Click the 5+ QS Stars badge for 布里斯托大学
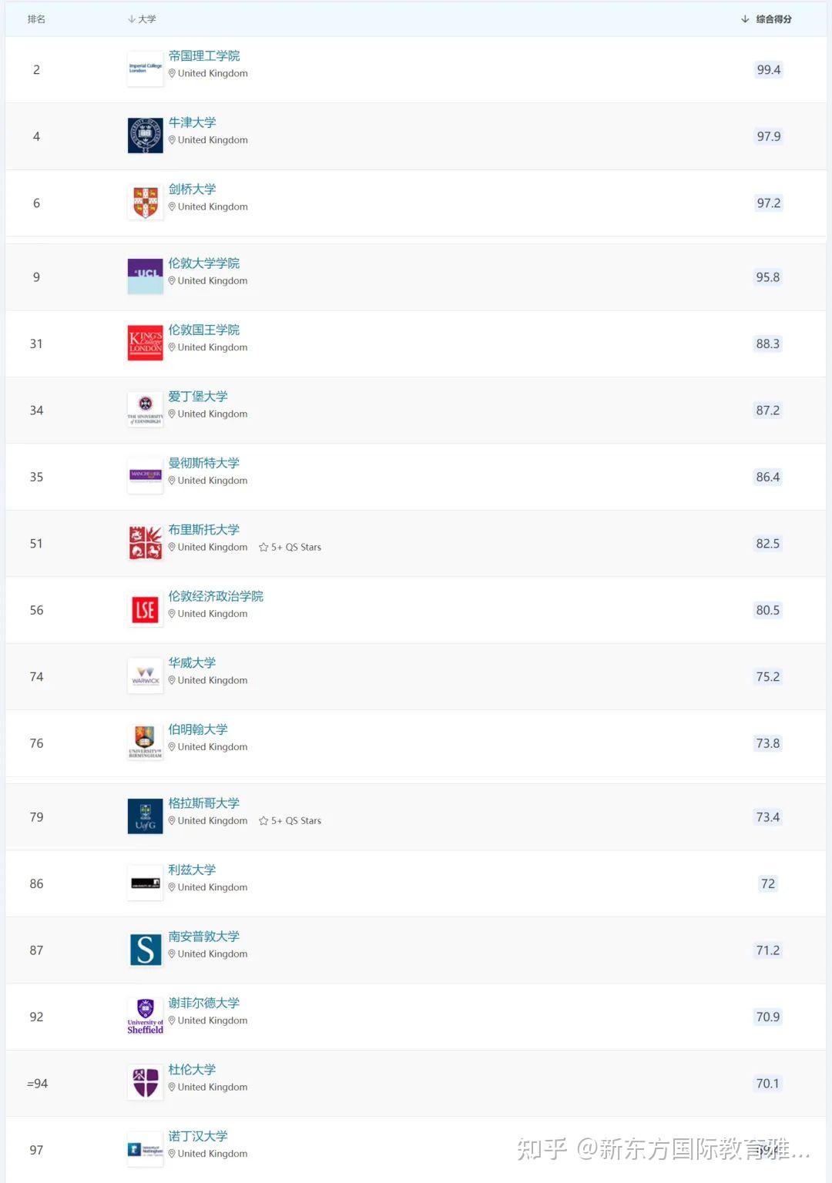Image resolution: width=832 pixels, height=1183 pixels. 290,548
